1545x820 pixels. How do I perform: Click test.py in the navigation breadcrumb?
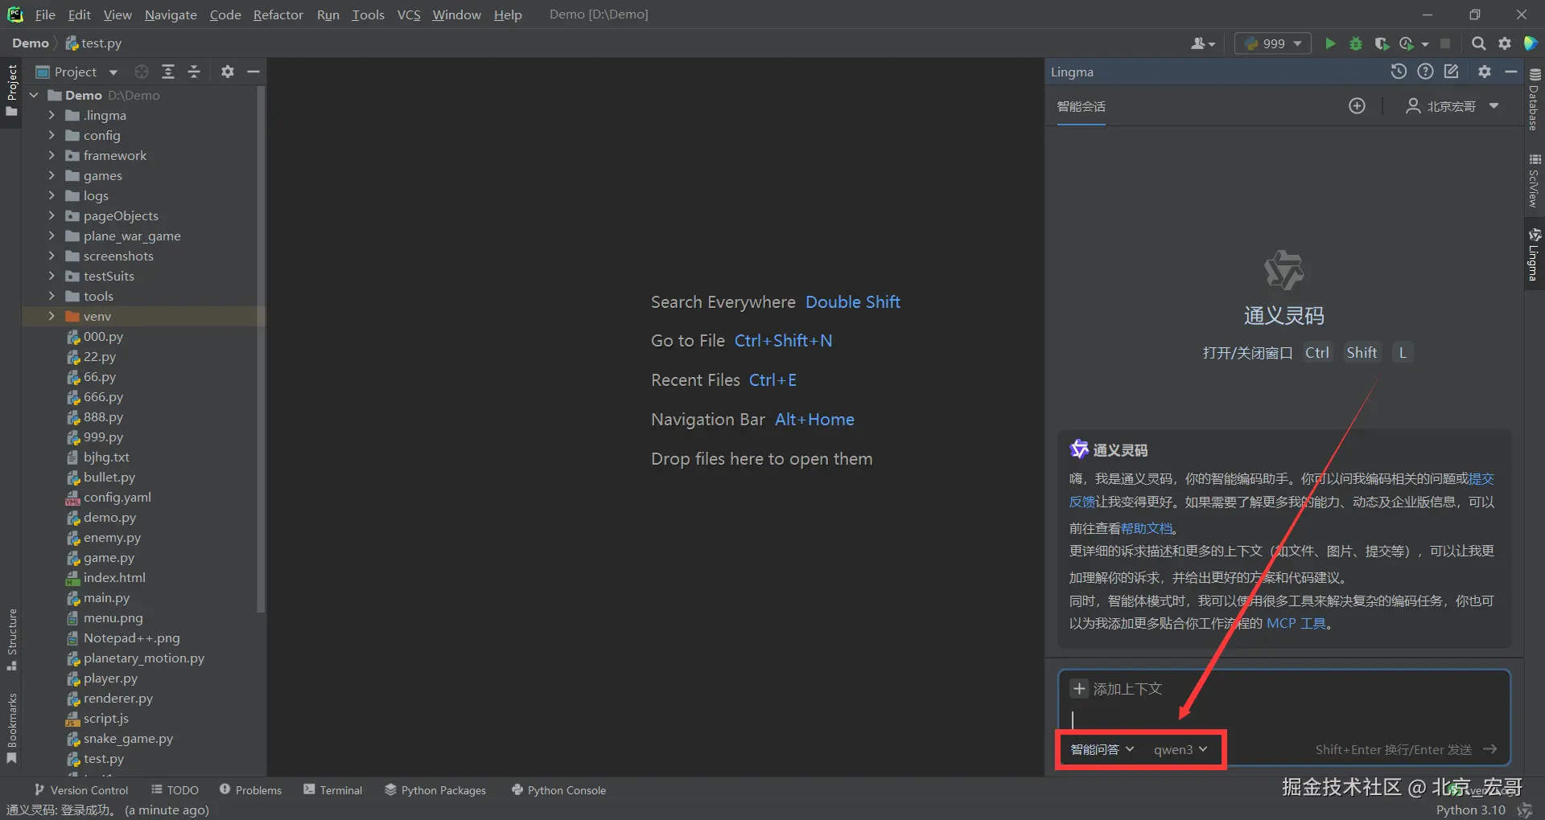coord(93,43)
